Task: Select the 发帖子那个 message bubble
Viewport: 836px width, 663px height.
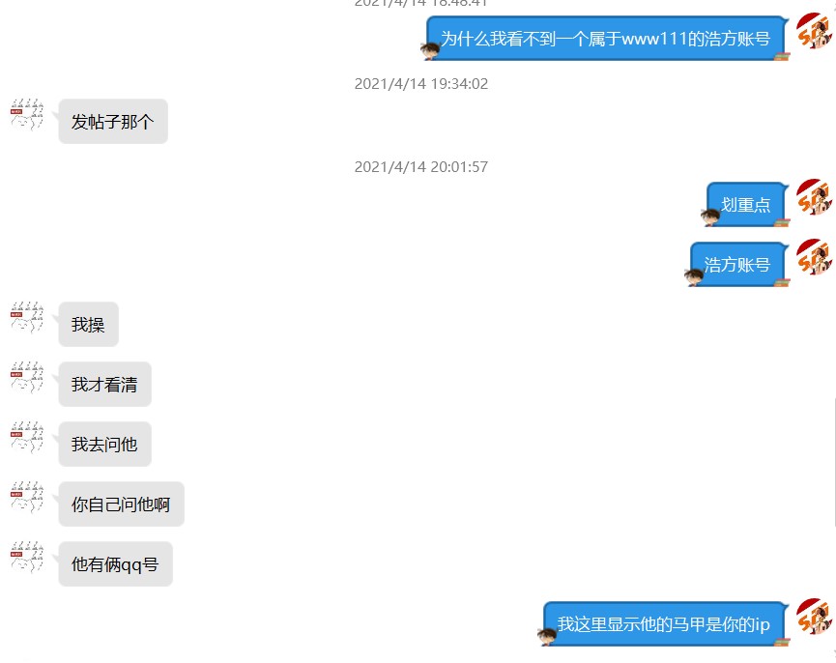Action: click(x=113, y=122)
